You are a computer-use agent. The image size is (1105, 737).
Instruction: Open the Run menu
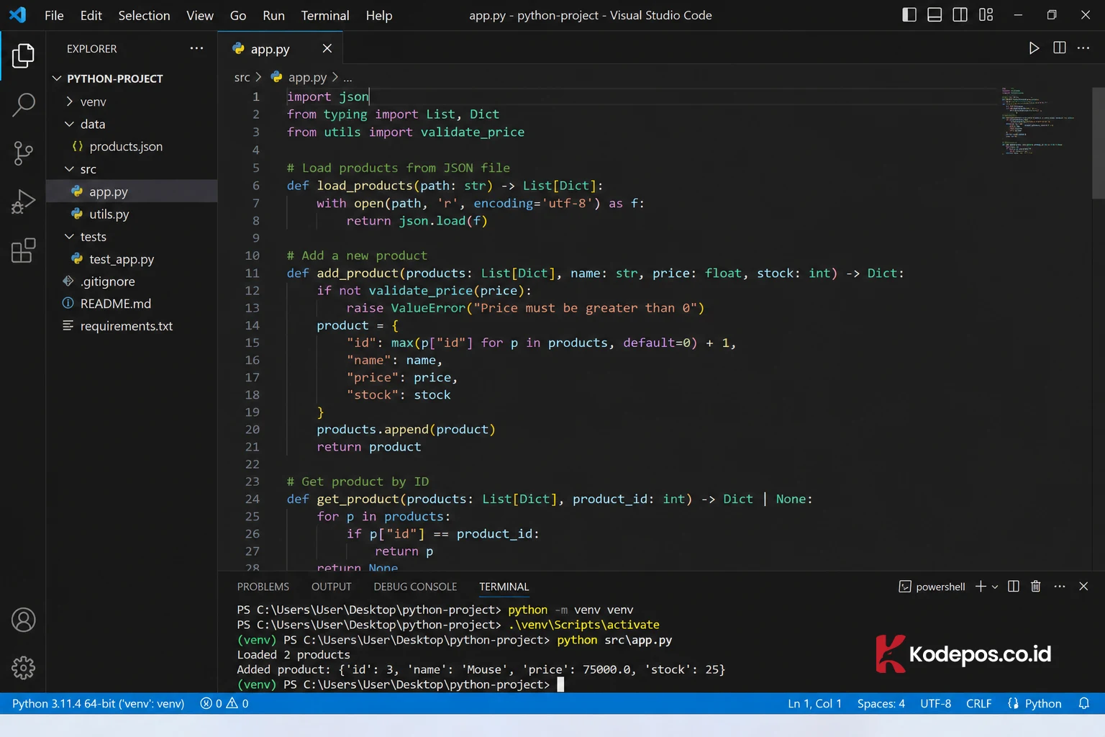273,15
